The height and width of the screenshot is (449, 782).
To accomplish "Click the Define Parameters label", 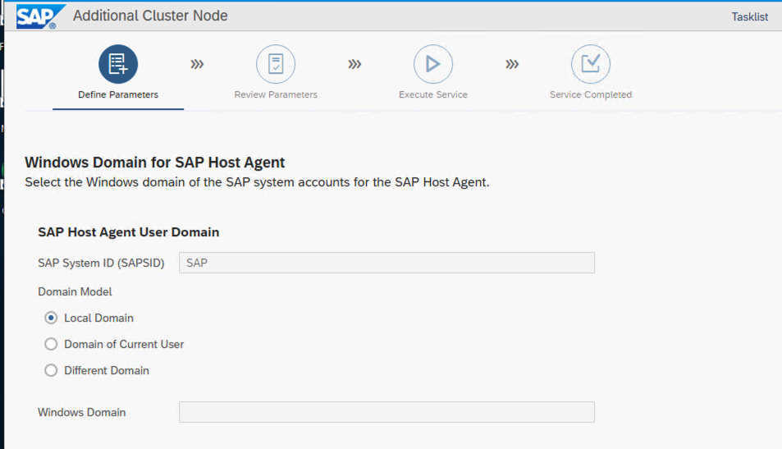I will [x=118, y=94].
